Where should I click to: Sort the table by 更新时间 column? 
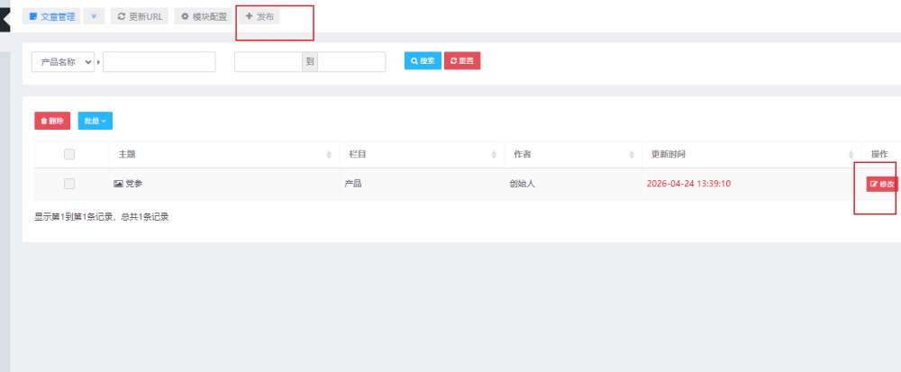click(x=850, y=155)
